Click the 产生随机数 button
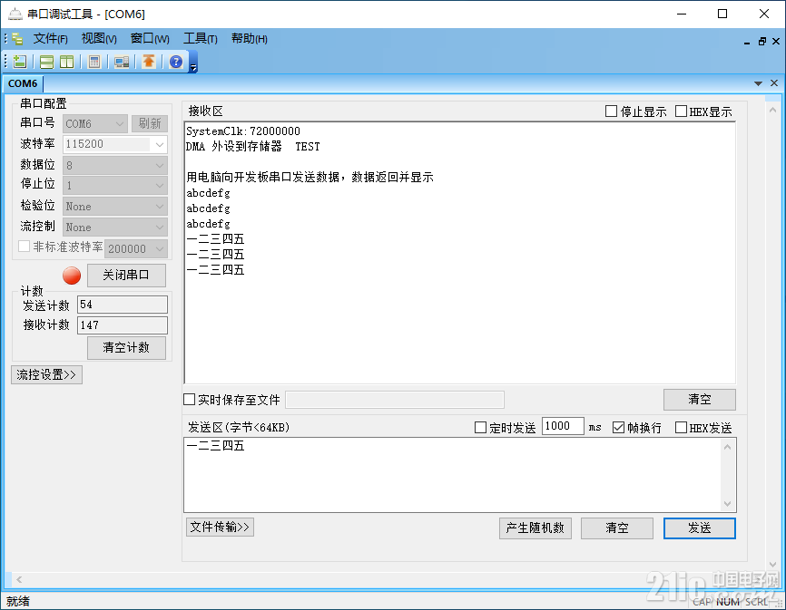Image resolution: width=786 pixels, height=610 pixels. pyautogui.click(x=535, y=528)
